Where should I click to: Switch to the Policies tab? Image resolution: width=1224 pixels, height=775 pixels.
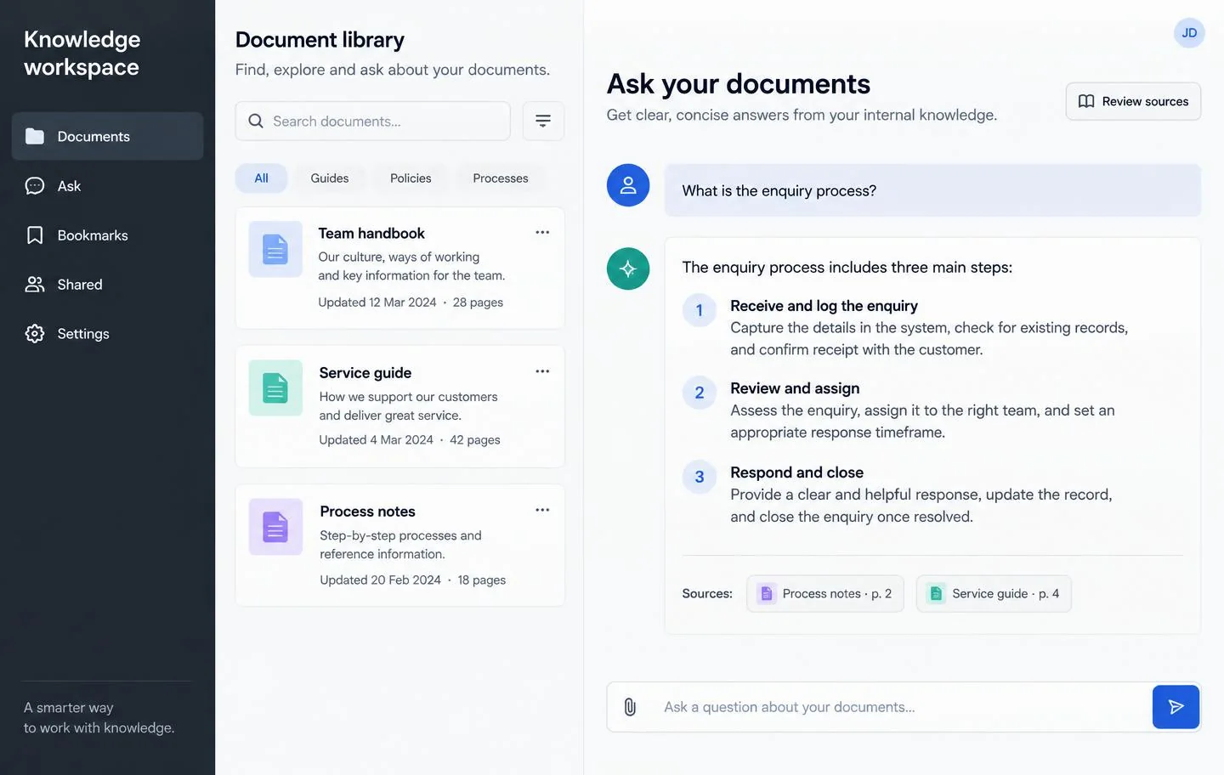point(411,178)
